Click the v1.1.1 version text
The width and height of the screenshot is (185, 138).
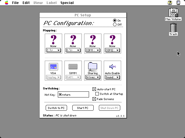point(120,116)
